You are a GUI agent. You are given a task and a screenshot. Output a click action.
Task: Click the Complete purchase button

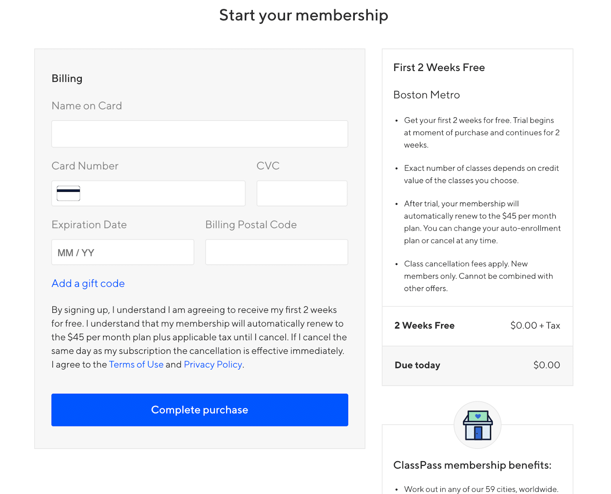pos(200,410)
